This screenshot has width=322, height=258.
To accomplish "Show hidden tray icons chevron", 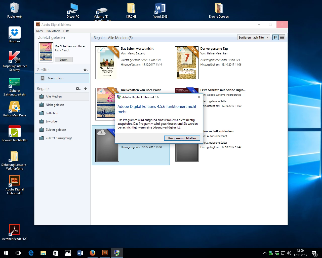I will pyautogui.click(x=265, y=253).
